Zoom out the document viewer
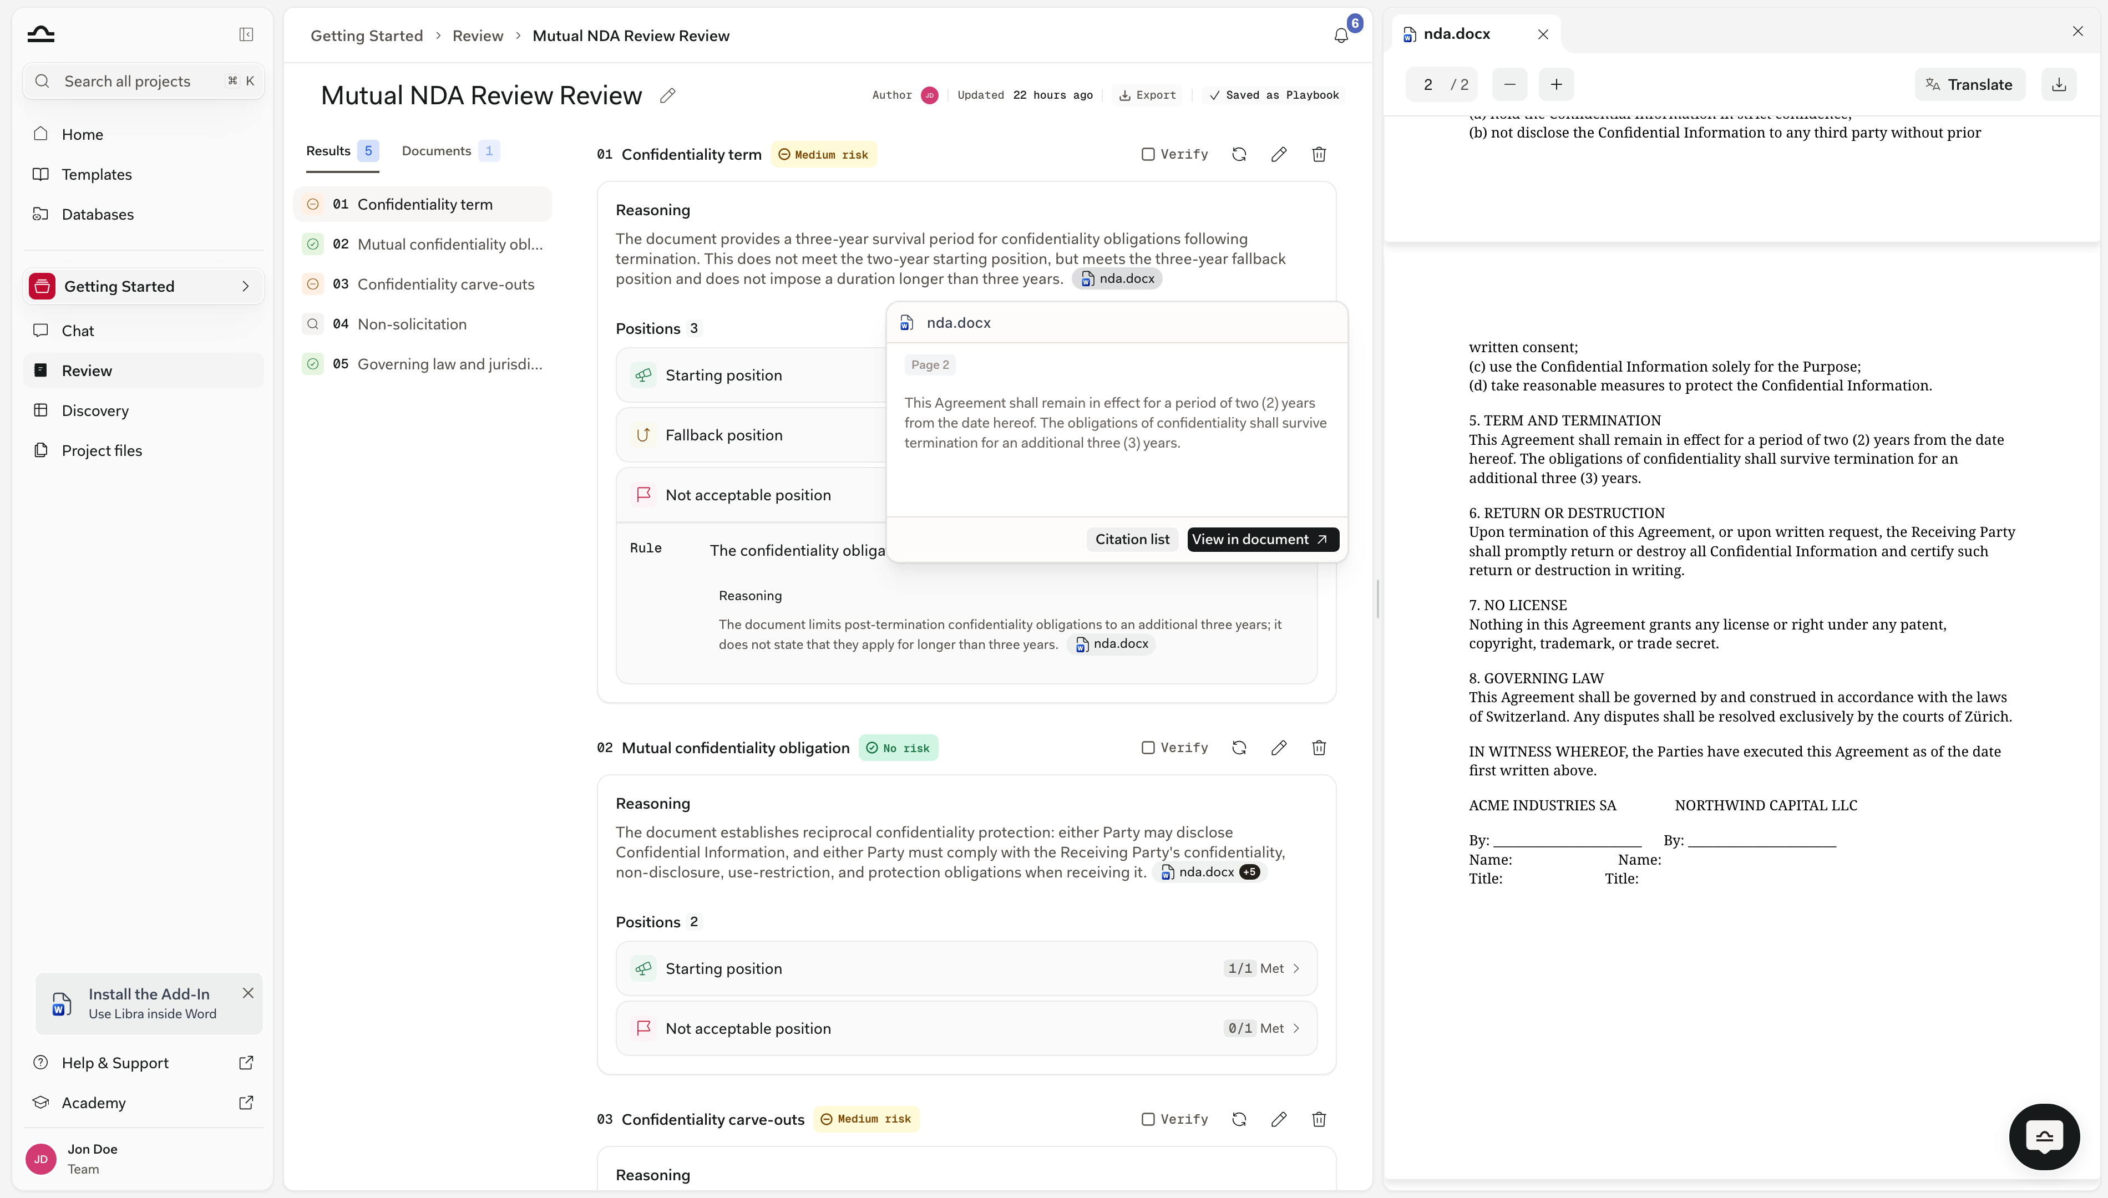 [x=1510, y=85]
